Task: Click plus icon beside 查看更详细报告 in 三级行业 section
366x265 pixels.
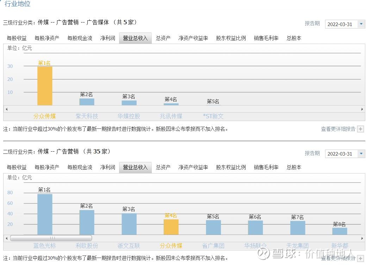Action: 361,129
